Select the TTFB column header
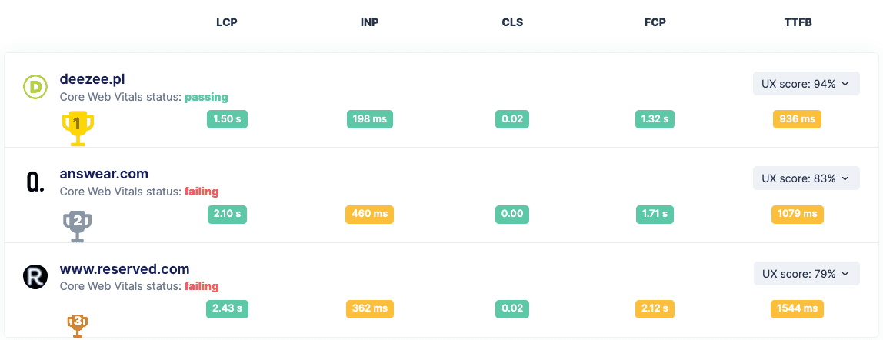Viewport: 883px width, 340px height. 798,22
